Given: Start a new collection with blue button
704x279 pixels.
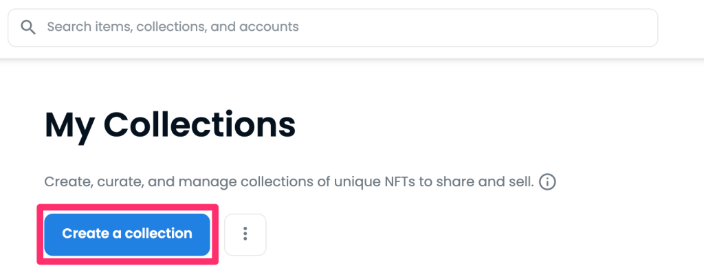Looking at the screenshot, I should click(127, 234).
